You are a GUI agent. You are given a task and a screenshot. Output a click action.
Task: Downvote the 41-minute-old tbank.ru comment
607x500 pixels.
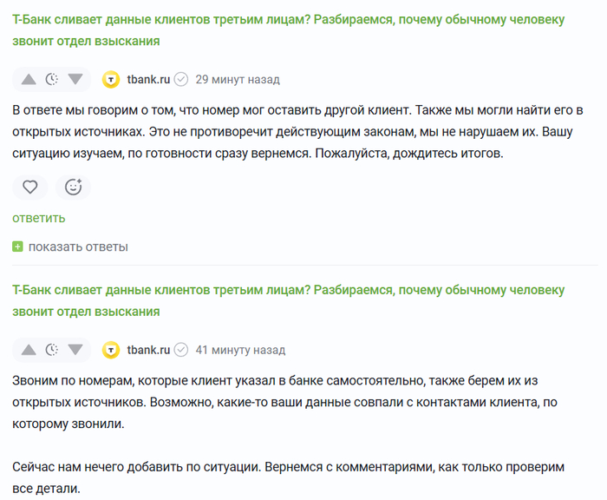[75, 350]
